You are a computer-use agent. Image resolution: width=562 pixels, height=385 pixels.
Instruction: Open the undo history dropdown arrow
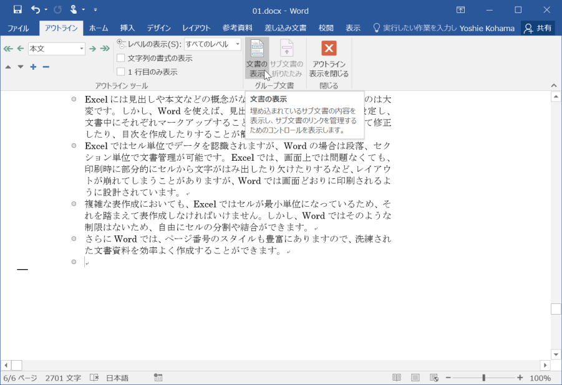46,10
